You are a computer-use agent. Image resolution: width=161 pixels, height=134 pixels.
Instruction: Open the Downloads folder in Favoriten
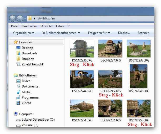coord(29,53)
